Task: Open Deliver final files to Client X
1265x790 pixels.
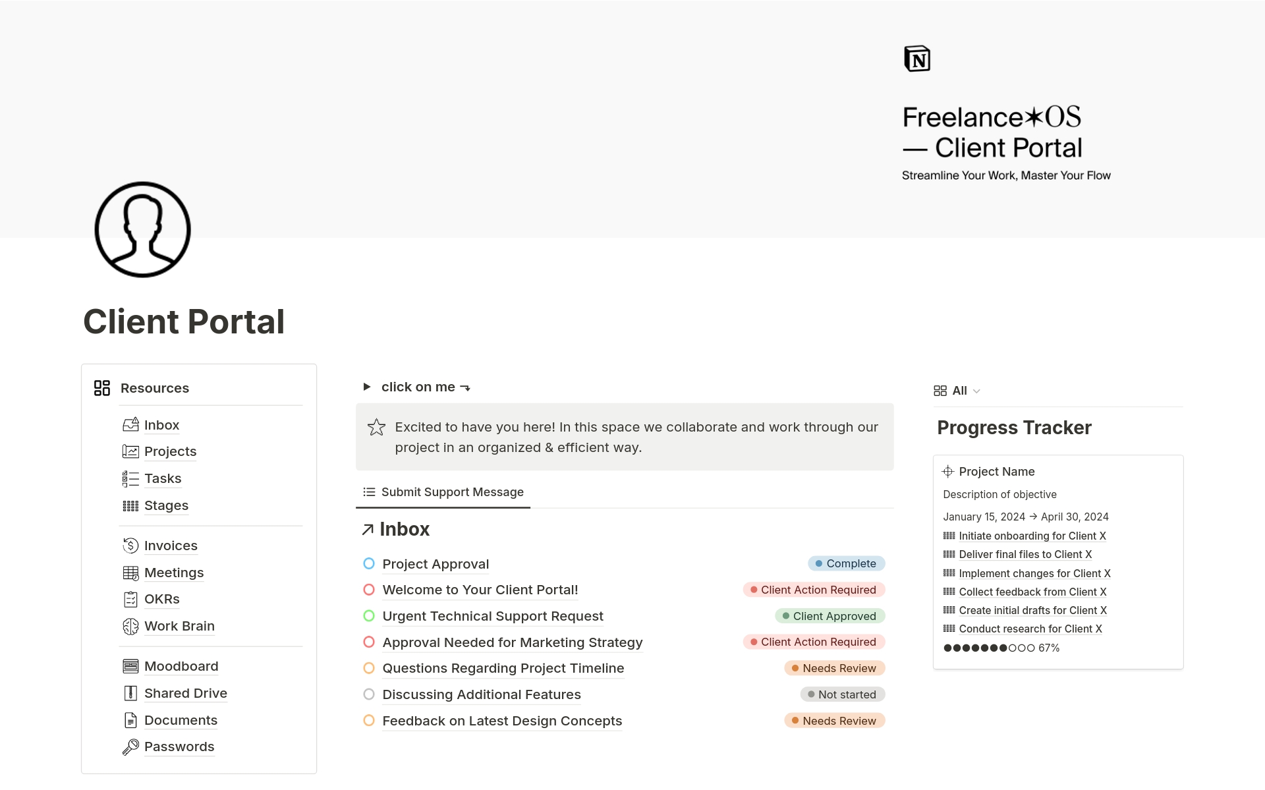Action: tap(1025, 554)
